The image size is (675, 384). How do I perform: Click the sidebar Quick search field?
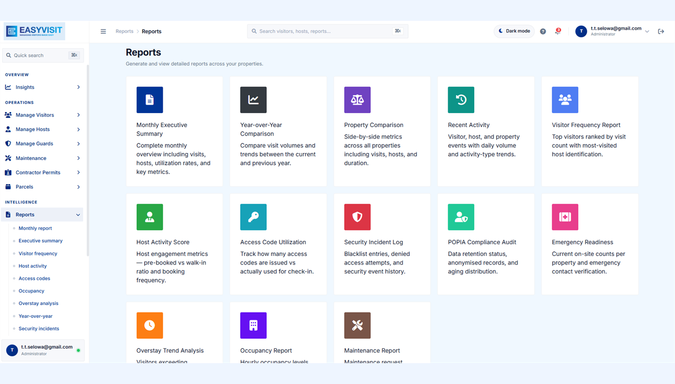pos(43,55)
